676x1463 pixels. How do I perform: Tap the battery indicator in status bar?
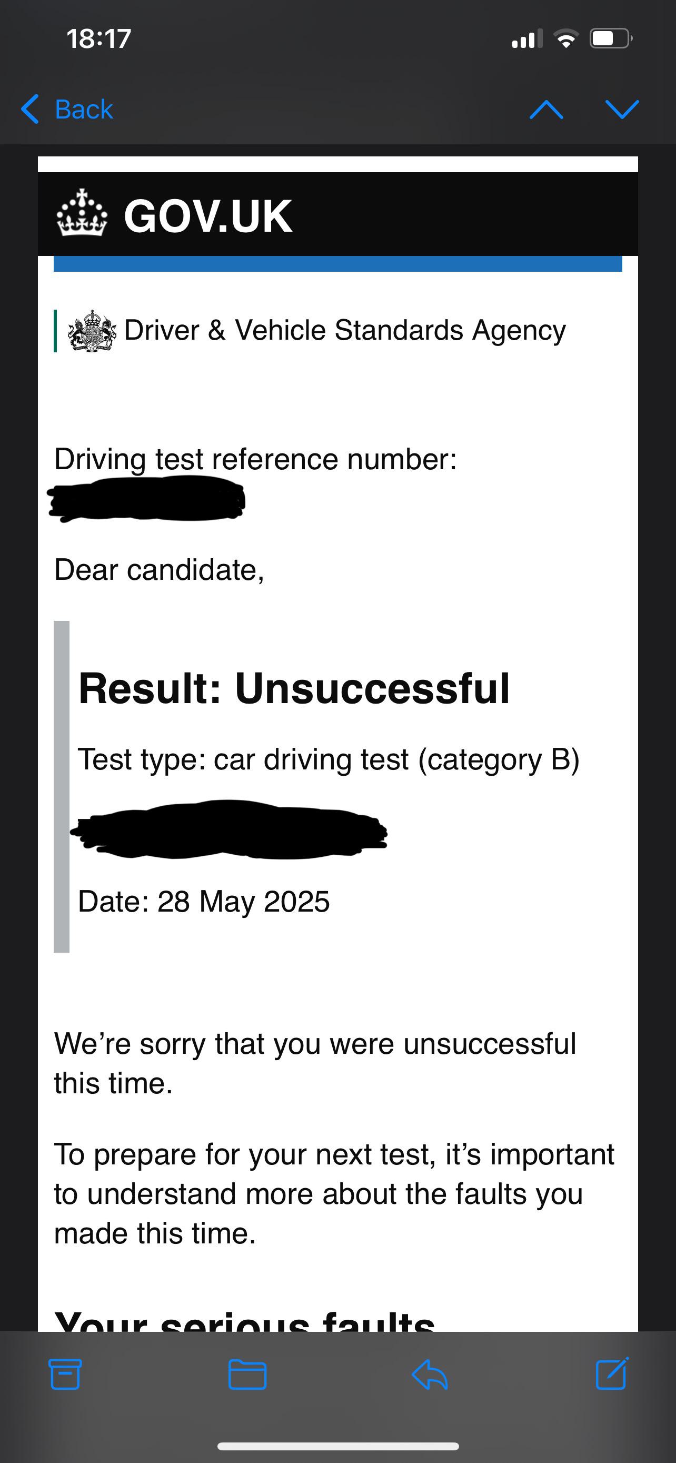coord(611,38)
